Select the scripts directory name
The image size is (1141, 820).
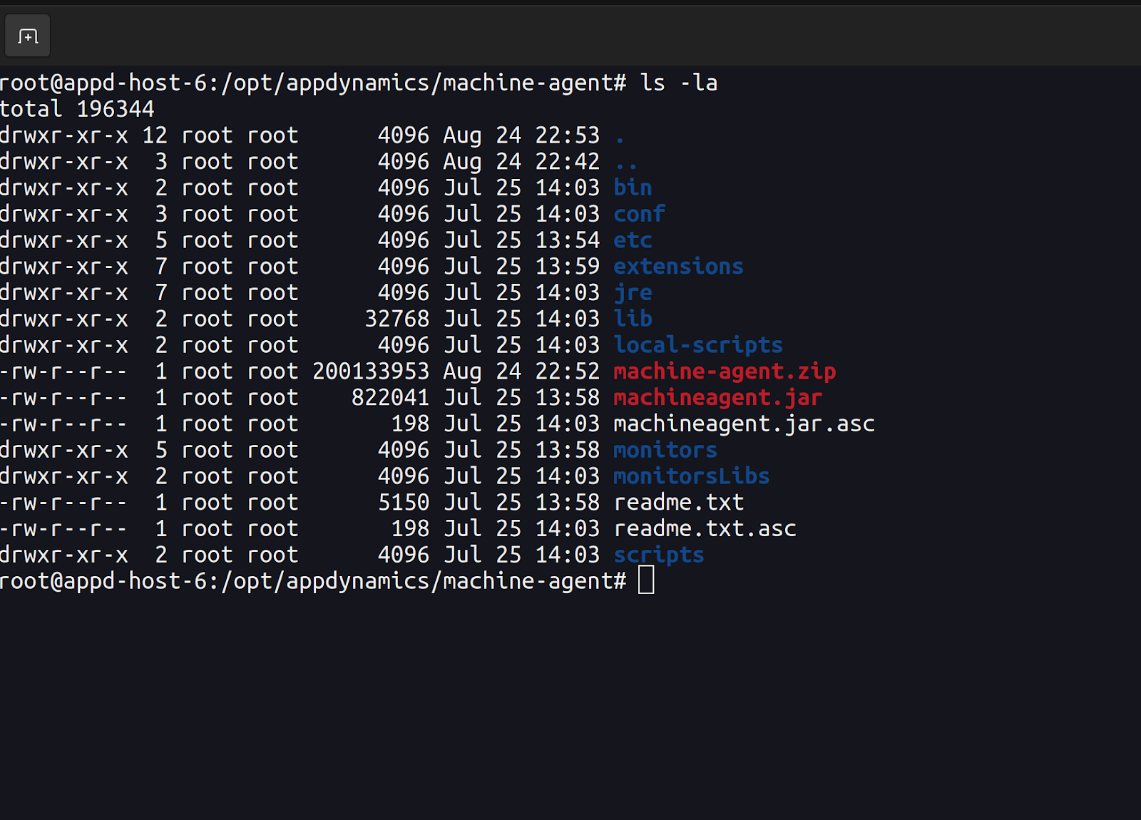tap(659, 555)
